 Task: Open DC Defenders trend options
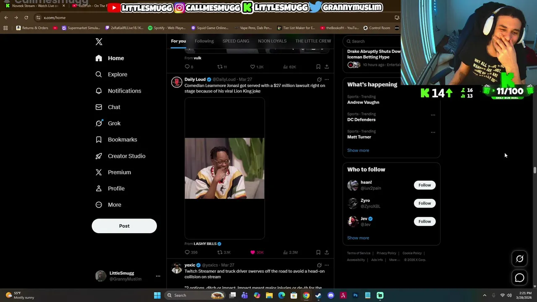coord(433,115)
